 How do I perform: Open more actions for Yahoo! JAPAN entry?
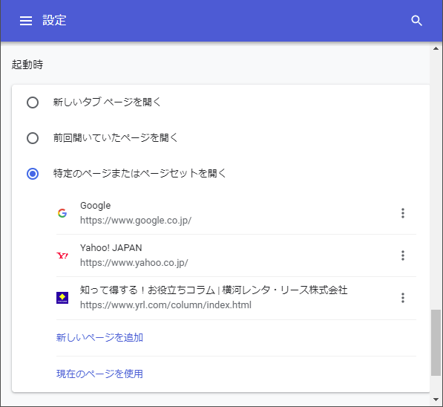coord(403,255)
